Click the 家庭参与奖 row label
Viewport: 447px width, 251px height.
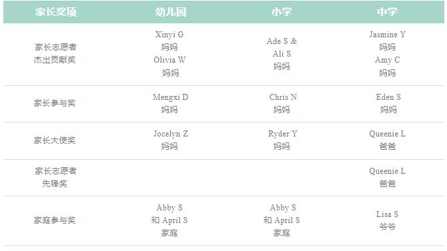(55, 220)
